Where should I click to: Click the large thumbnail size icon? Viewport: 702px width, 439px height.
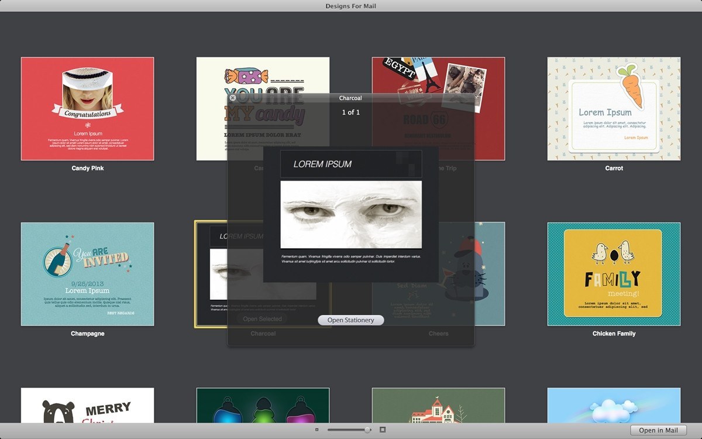click(x=383, y=430)
